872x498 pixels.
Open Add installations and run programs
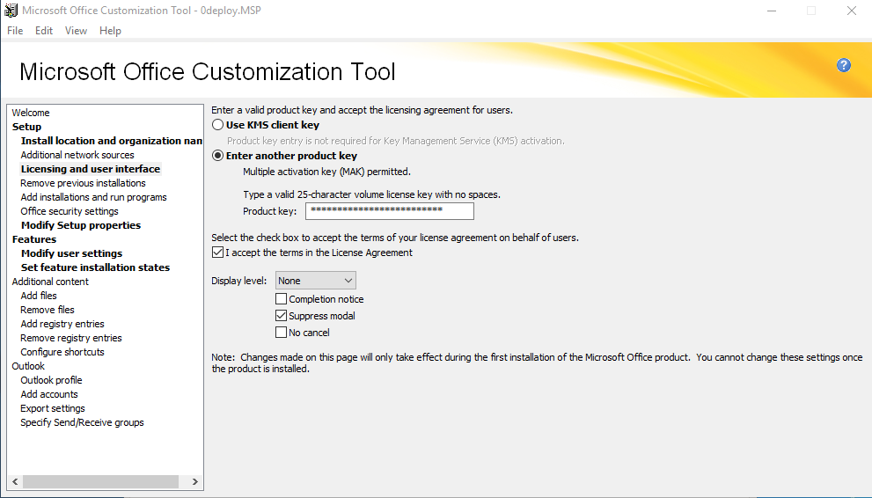click(x=93, y=197)
